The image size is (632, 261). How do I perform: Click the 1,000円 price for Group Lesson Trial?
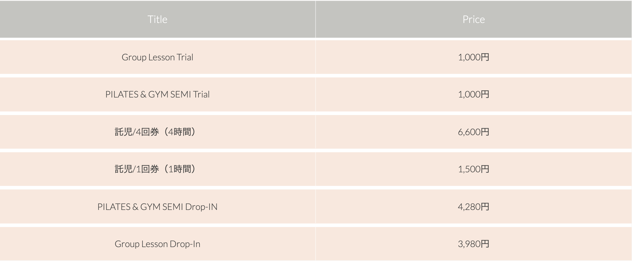pyautogui.click(x=474, y=57)
